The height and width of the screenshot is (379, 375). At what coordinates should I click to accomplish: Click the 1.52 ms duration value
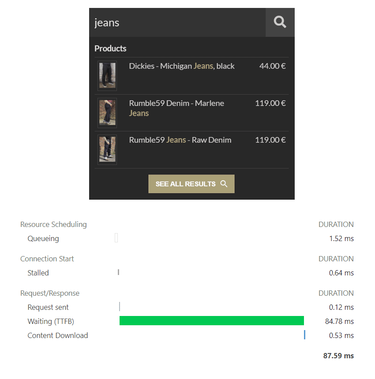pyautogui.click(x=341, y=238)
